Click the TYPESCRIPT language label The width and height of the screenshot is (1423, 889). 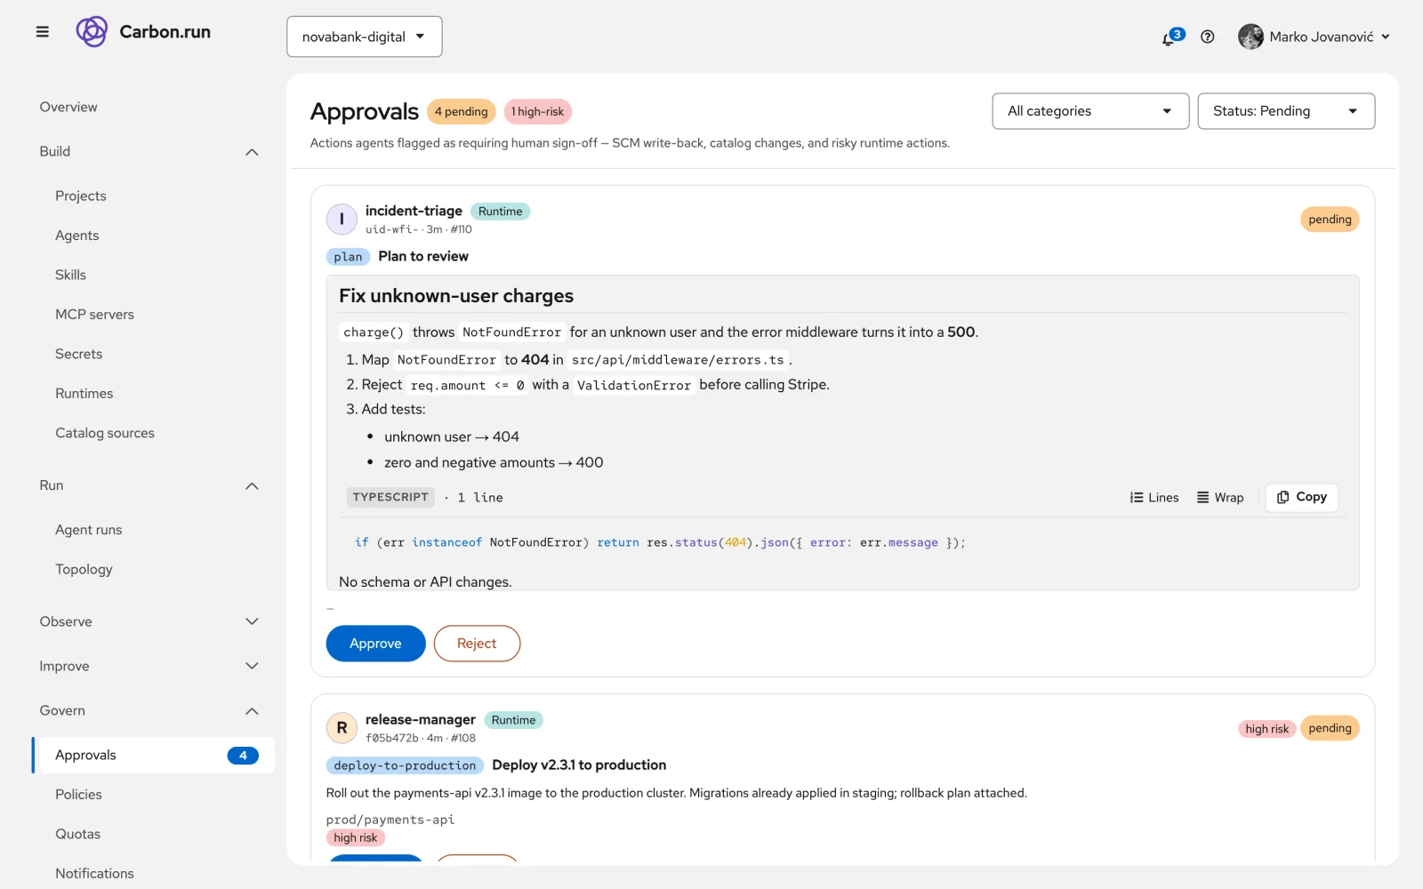pyautogui.click(x=390, y=497)
